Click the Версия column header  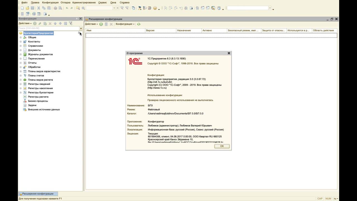pos(161,30)
